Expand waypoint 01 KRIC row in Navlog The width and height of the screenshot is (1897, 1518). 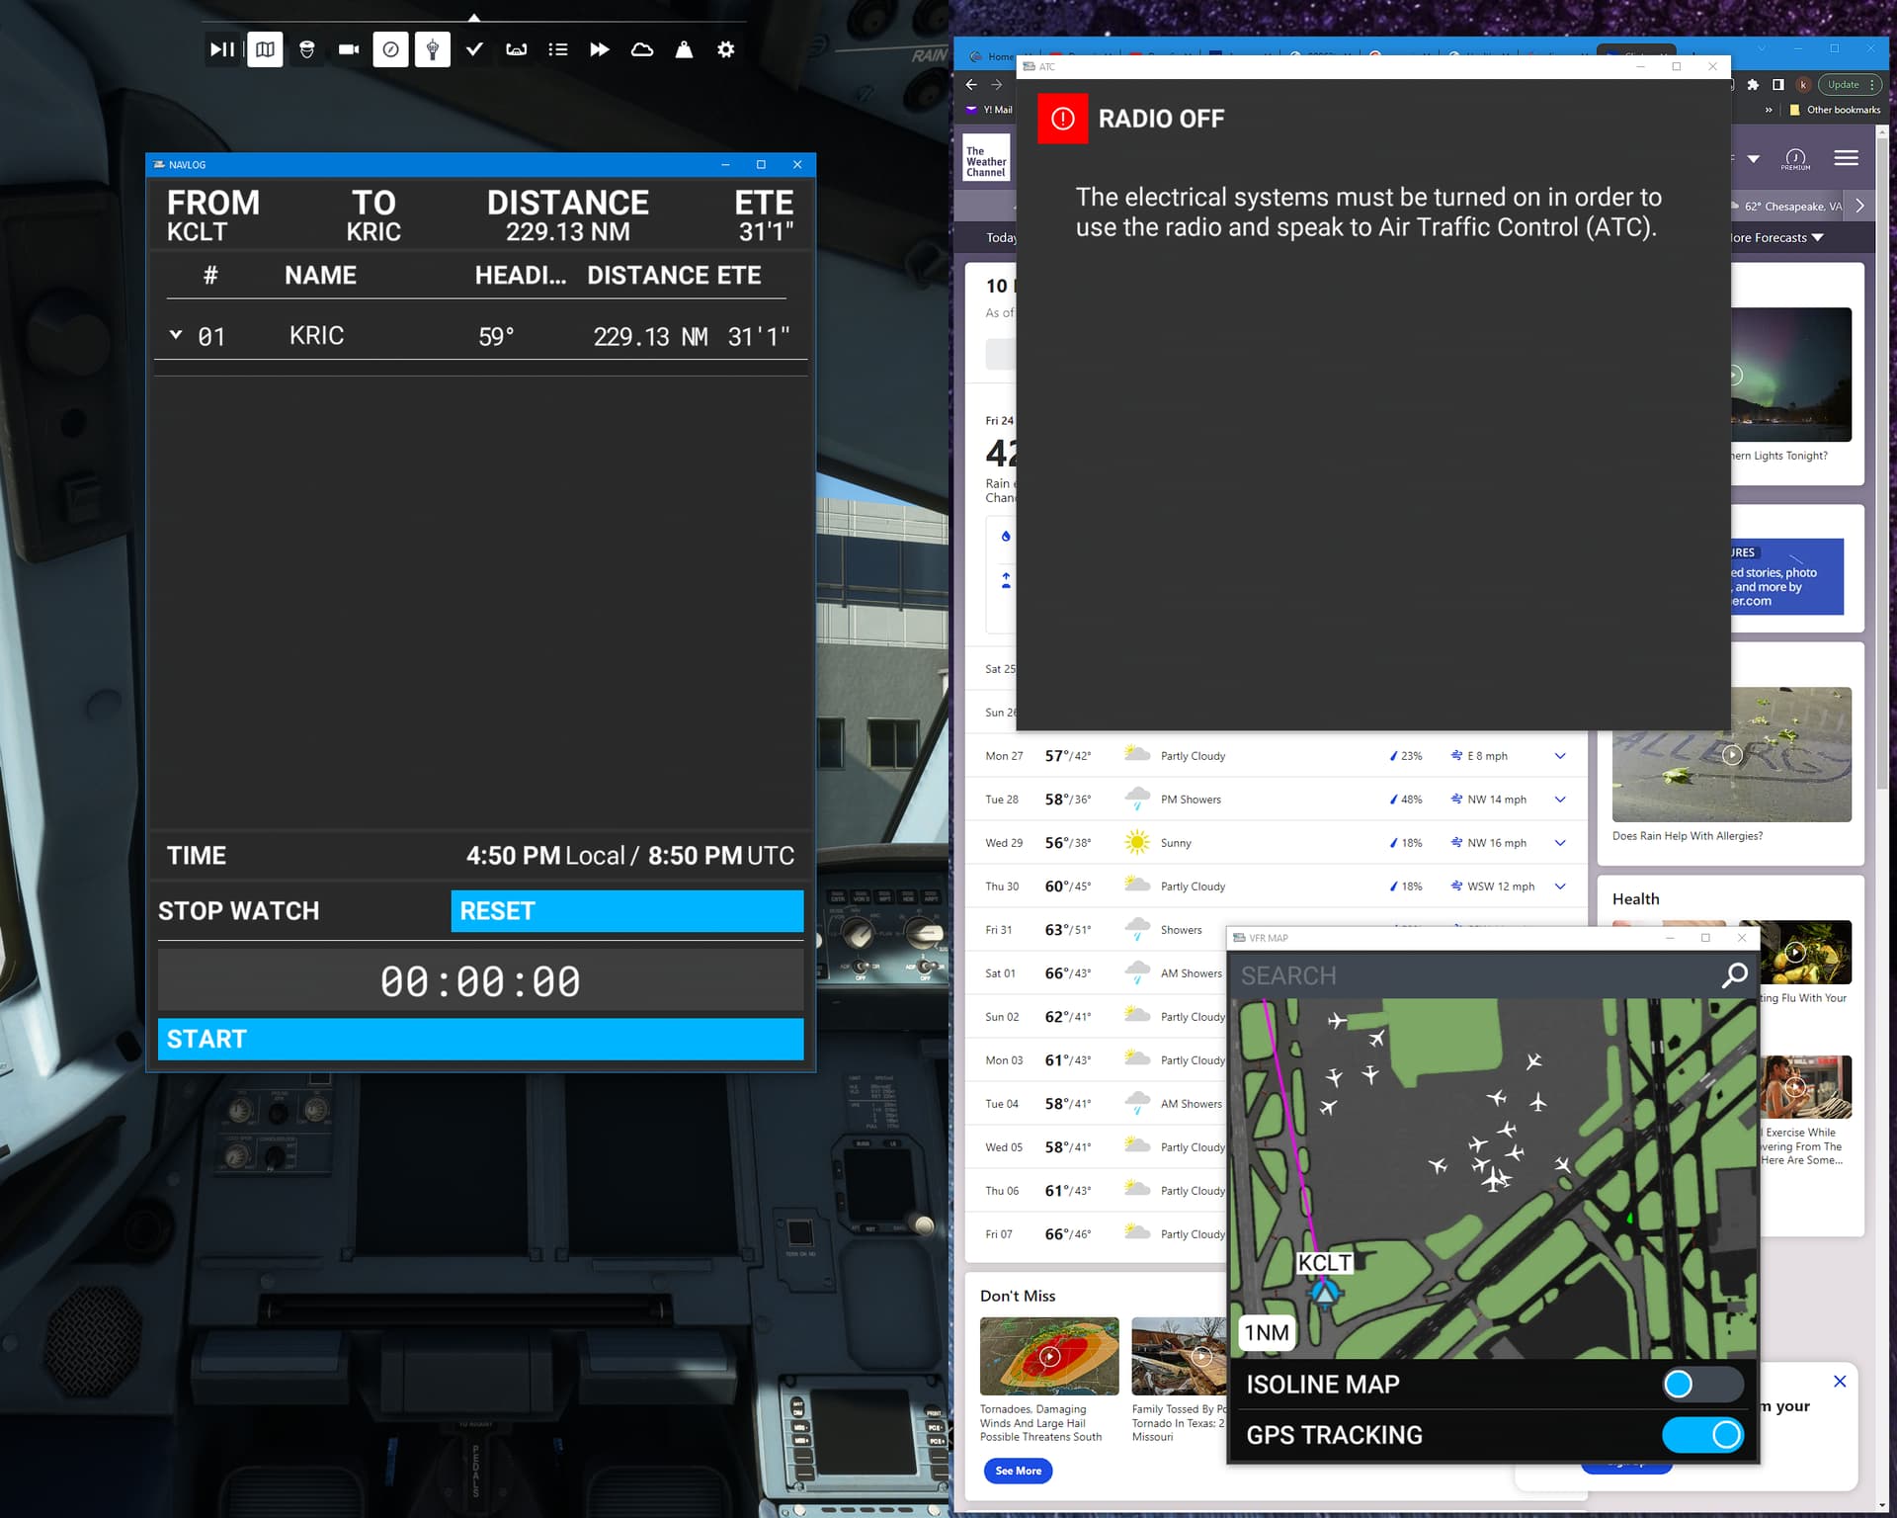tap(176, 335)
